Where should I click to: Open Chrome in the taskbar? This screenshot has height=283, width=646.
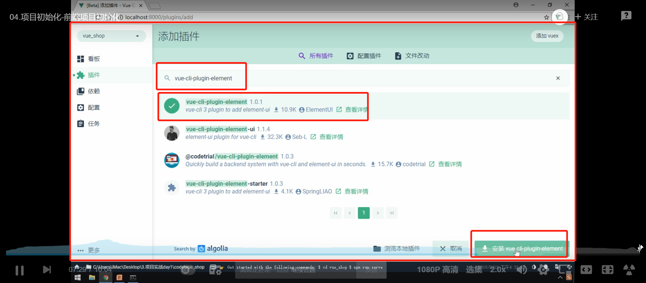tap(106, 278)
